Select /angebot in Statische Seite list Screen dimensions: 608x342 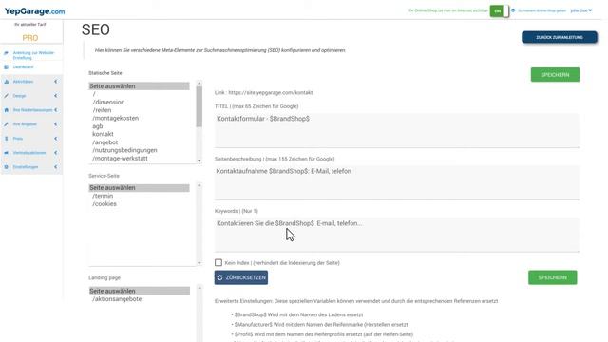pos(105,142)
